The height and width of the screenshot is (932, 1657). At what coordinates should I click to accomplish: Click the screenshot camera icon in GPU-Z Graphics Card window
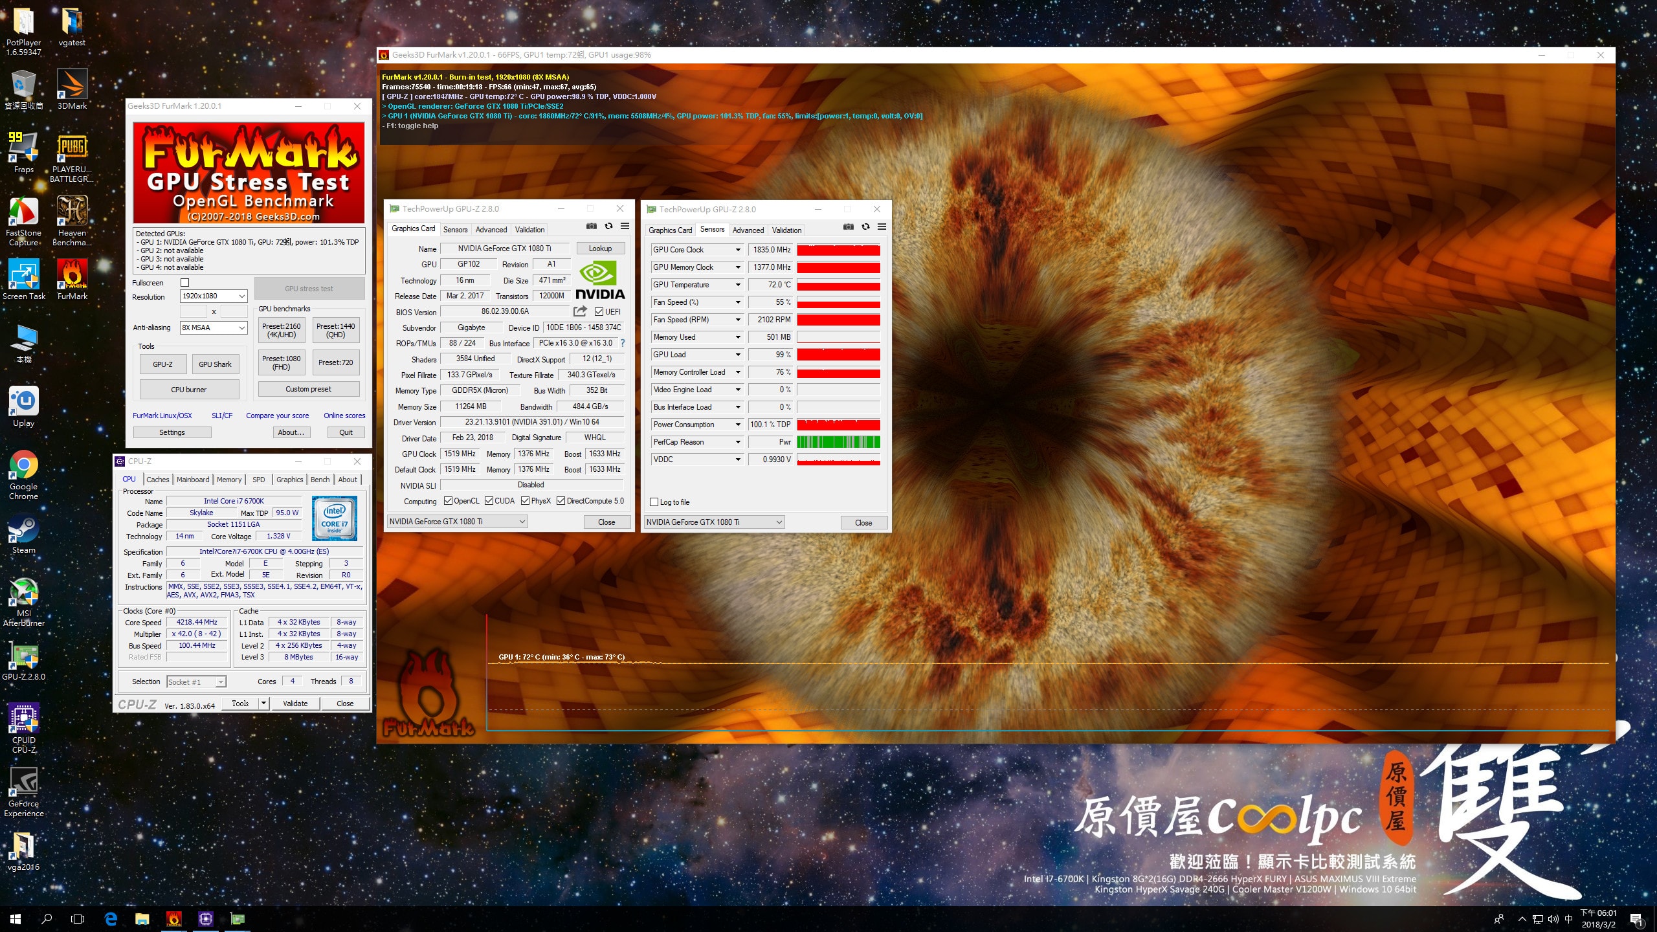pyautogui.click(x=591, y=227)
